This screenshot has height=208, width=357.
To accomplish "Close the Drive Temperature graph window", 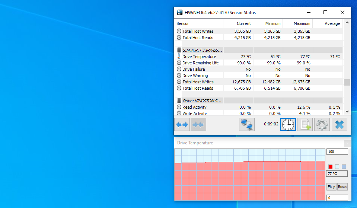I will coord(347,143).
